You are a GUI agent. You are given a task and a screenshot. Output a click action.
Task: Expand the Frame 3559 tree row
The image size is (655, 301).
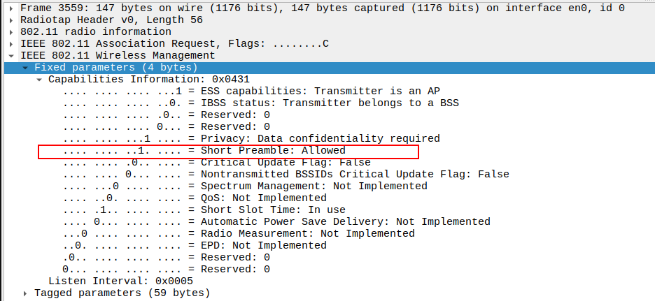coord(12,8)
